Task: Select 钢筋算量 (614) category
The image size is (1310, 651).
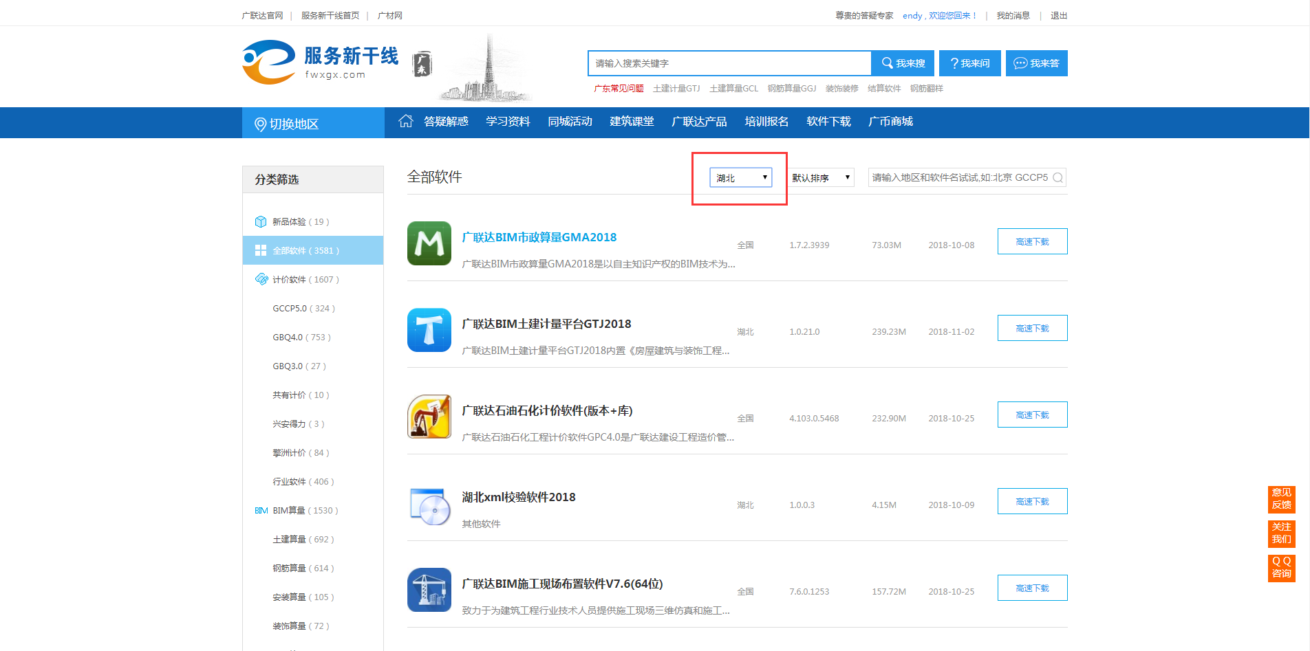Action: pyautogui.click(x=303, y=569)
